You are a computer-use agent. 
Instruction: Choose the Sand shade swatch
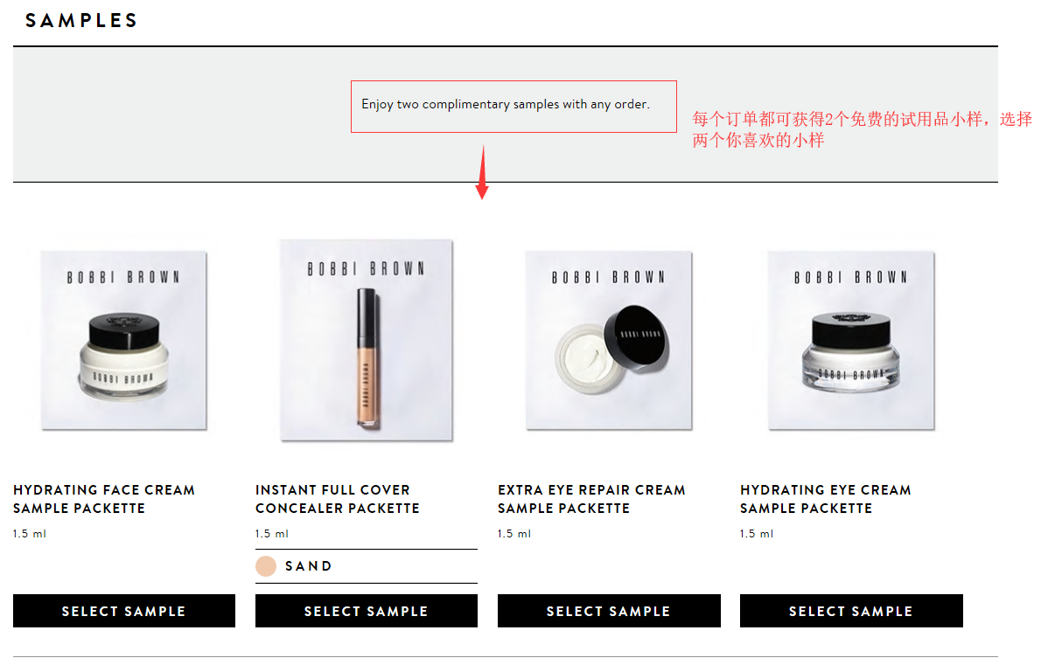click(x=266, y=566)
